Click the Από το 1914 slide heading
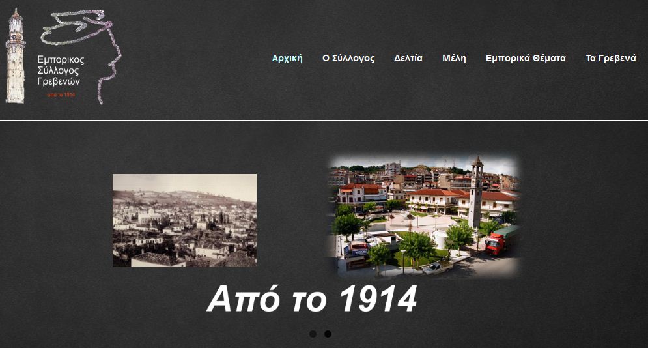 click(312, 298)
